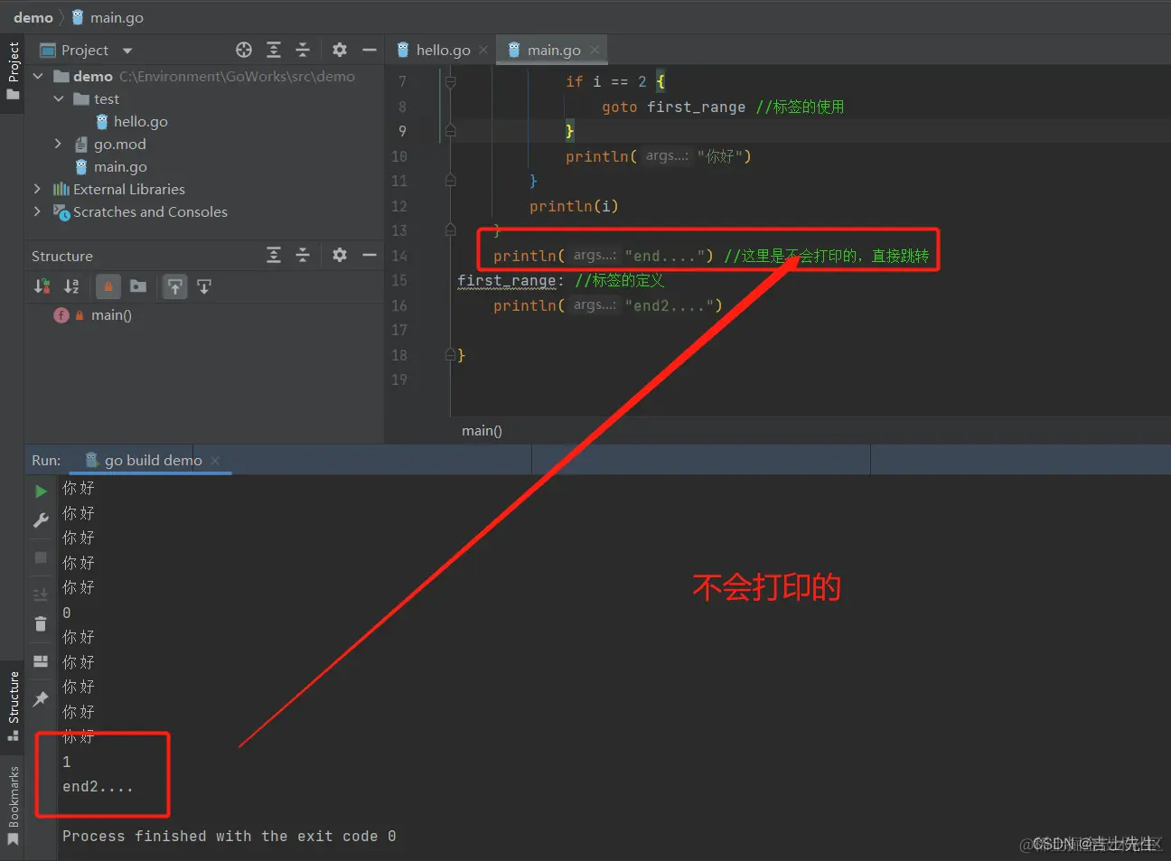Toggle autoscroll to source in Structure
1171x861 pixels.
coord(175,286)
